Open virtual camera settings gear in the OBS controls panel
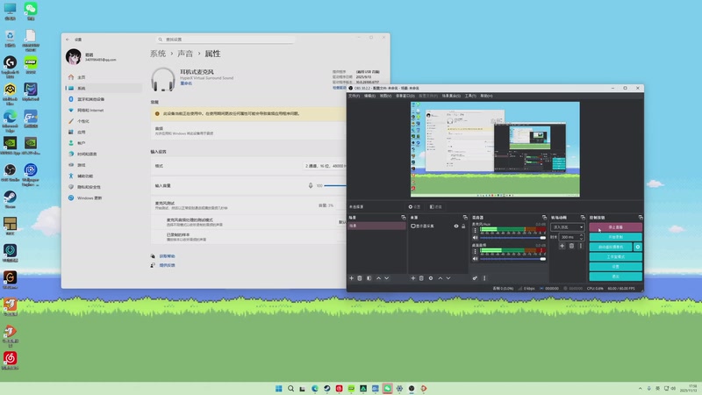 pos(638,247)
